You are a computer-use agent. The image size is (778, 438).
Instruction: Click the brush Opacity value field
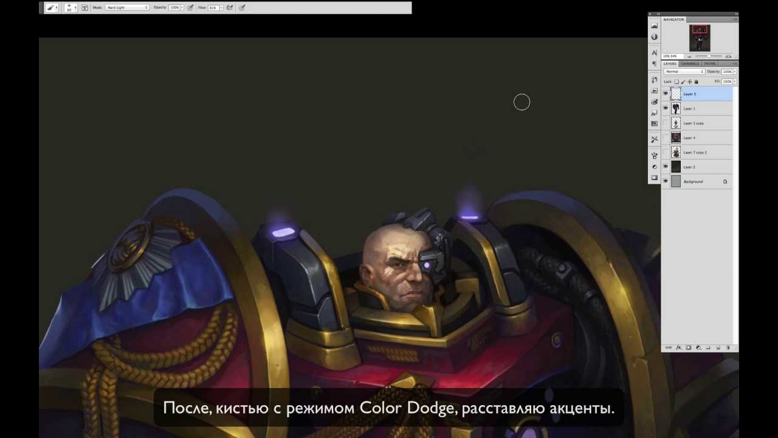click(x=174, y=7)
